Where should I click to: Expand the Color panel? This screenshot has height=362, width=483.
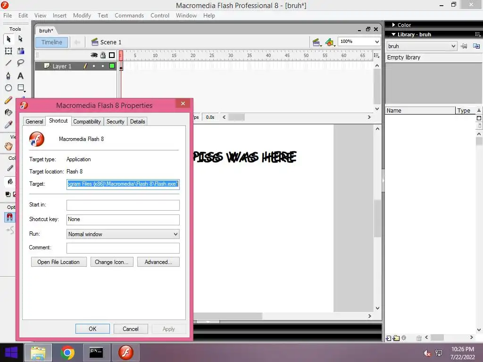tap(394, 25)
